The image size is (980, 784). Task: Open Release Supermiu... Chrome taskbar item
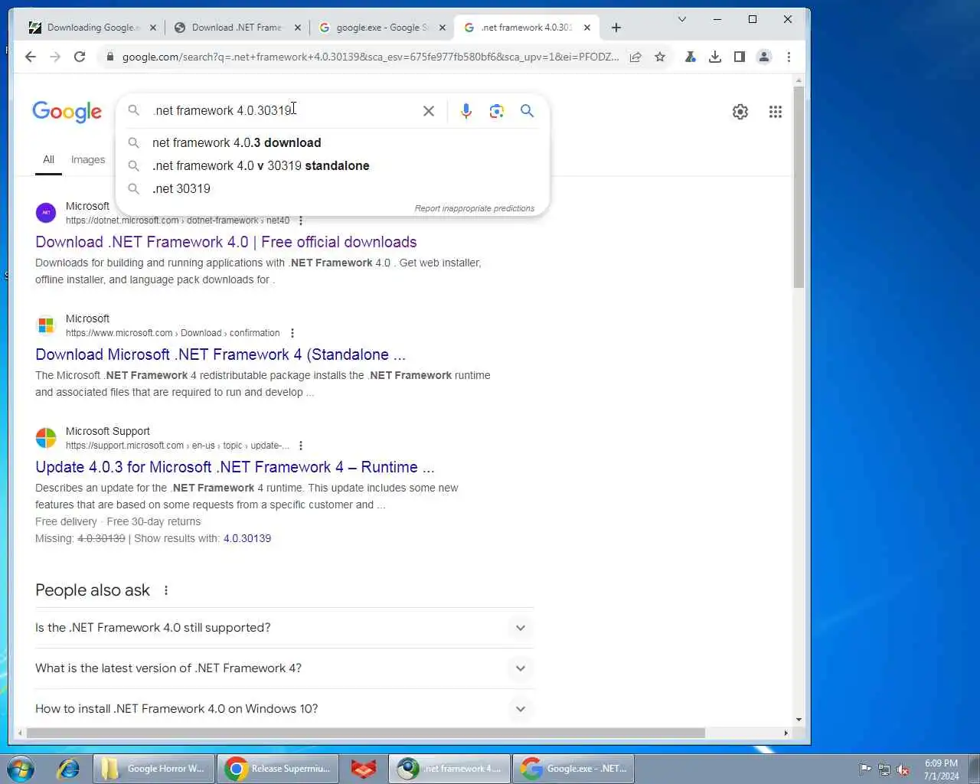(277, 769)
